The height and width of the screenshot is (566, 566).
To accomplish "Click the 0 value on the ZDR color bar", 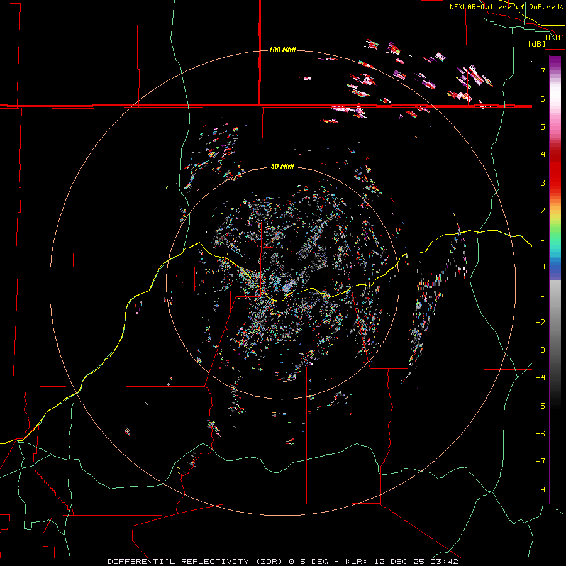I will tap(543, 267).
